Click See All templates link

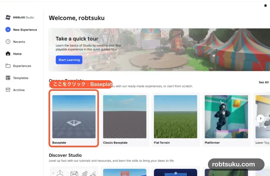264,82
